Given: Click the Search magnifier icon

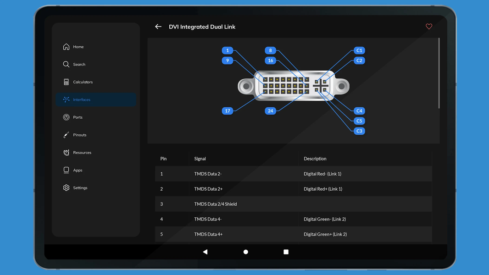Looking at the screenshot, I should 66,64.
